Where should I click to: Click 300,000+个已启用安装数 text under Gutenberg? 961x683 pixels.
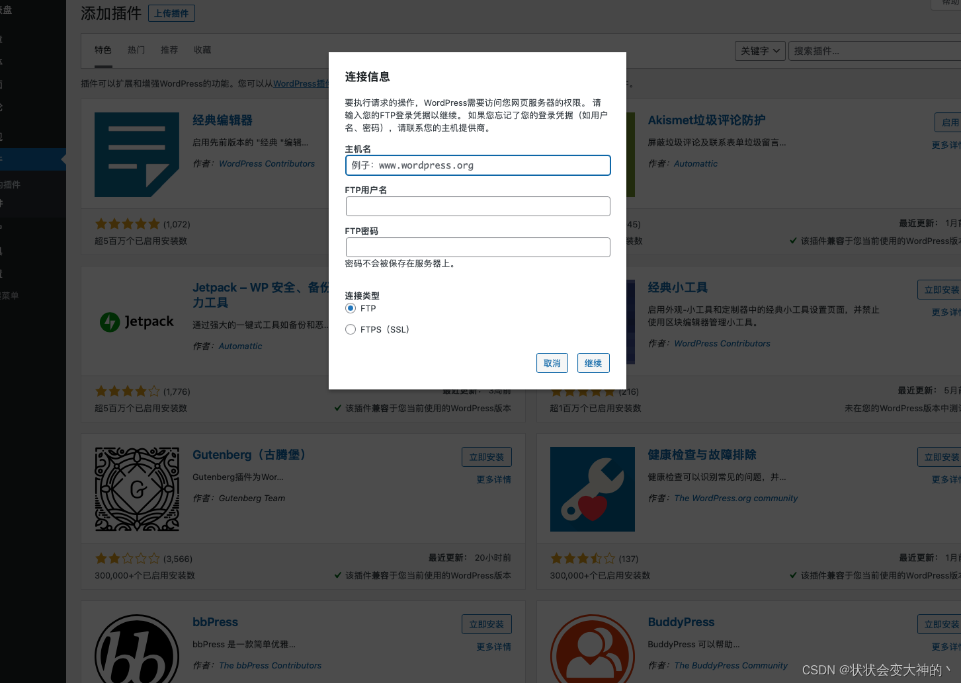pyautogui.click(x=145, y=576)
